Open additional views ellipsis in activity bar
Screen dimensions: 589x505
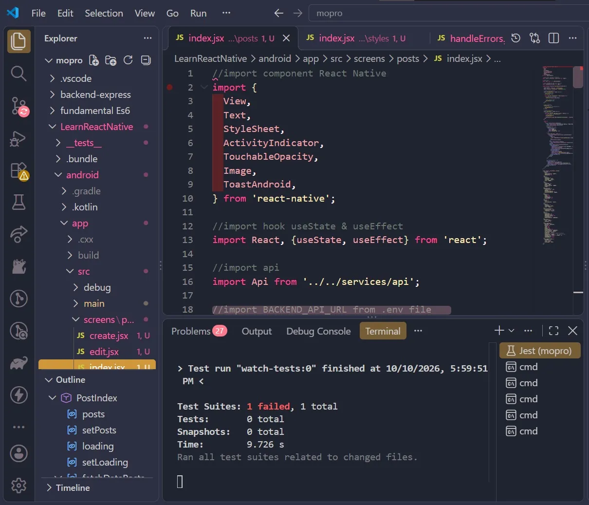pos(18,427)
